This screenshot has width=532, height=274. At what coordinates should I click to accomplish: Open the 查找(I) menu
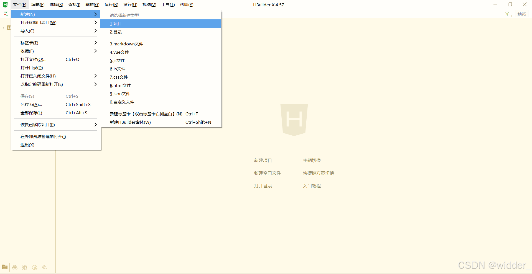pos(74,5)
